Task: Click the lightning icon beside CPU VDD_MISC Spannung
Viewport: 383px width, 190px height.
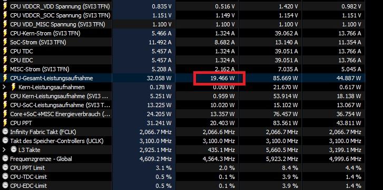Action: click(x=5, y=24)
